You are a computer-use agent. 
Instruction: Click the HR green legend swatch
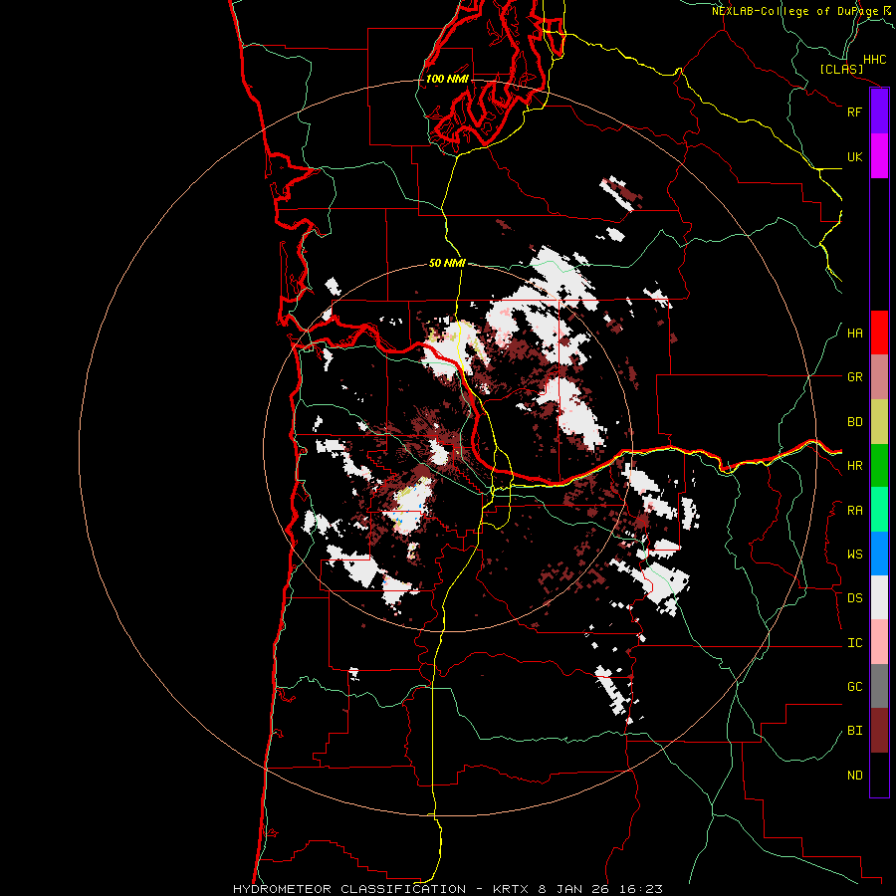[x=879, y=466]
